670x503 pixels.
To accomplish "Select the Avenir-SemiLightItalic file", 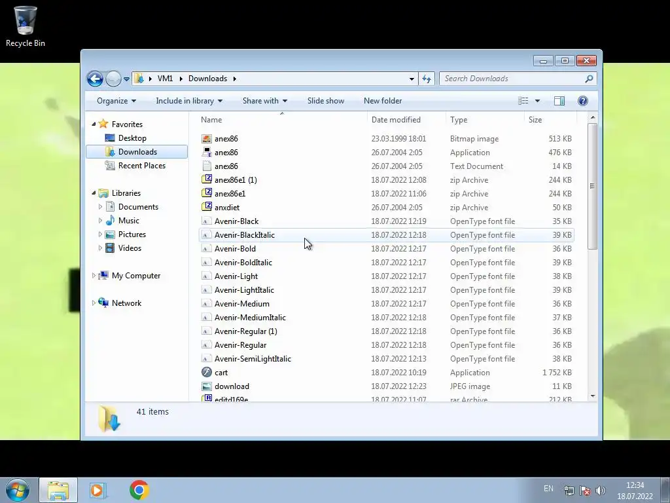I will pos(386,358).
